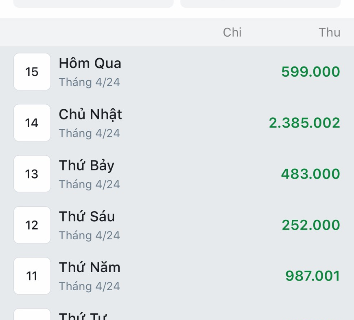Screen dimensions: 354x320
Task: Select the date badge numbered 13
Action: point(32,174)
